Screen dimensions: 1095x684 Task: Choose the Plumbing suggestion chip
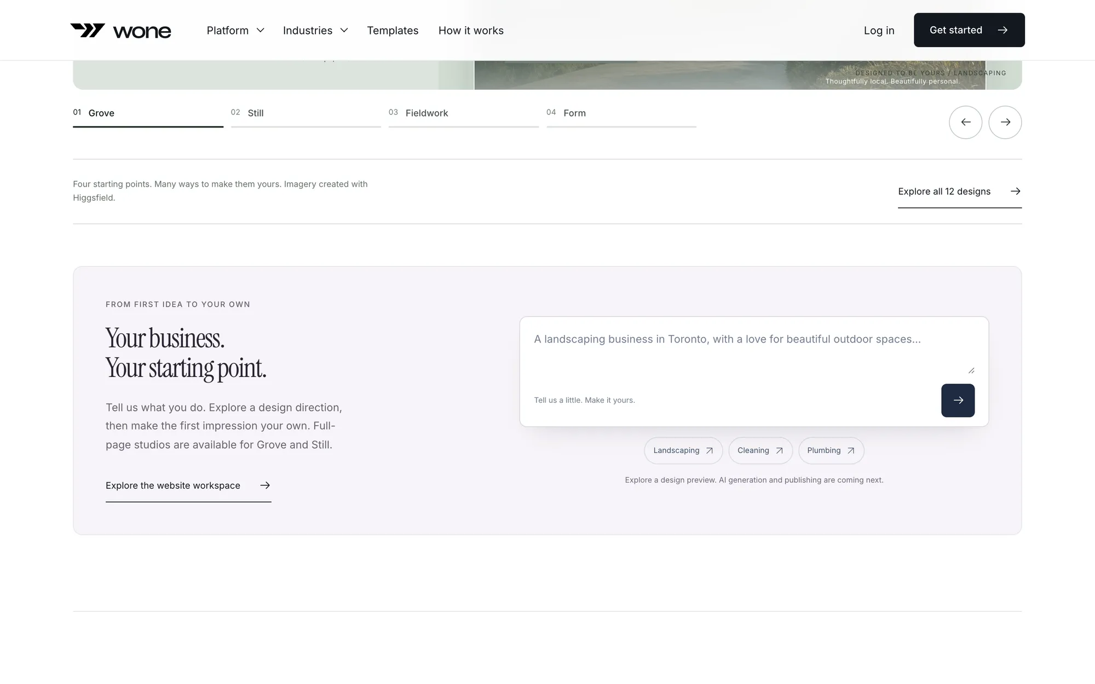[x=831, y=451]
